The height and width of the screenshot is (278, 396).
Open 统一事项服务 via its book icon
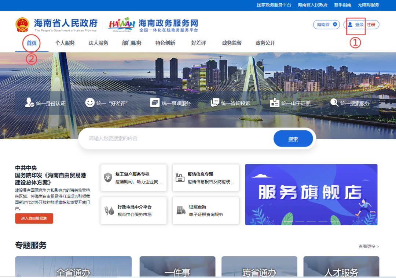click(x=154, y=102)
